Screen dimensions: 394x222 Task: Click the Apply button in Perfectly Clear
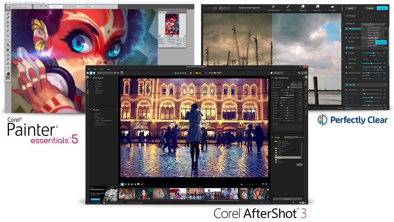pos(382,8)
